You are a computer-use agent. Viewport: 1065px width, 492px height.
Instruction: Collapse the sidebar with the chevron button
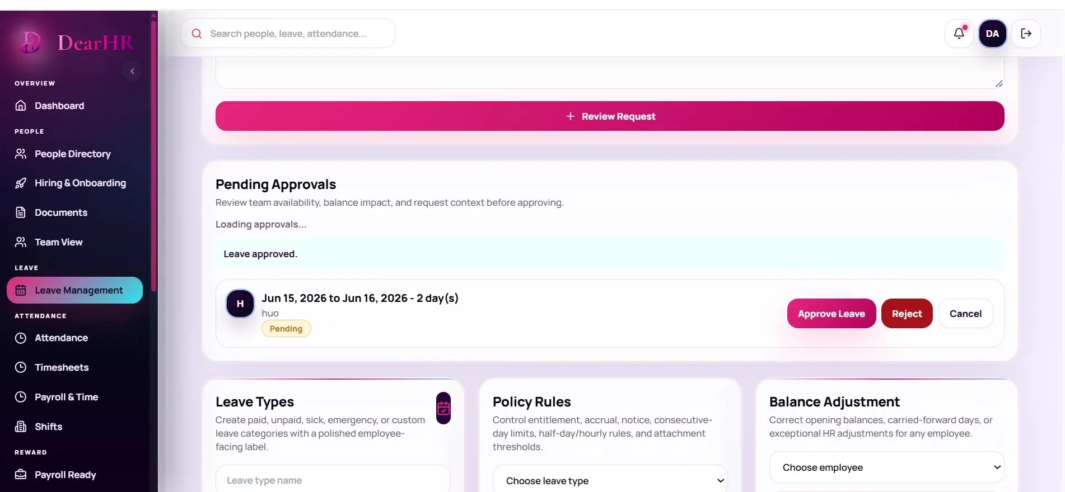click(132, 71)
